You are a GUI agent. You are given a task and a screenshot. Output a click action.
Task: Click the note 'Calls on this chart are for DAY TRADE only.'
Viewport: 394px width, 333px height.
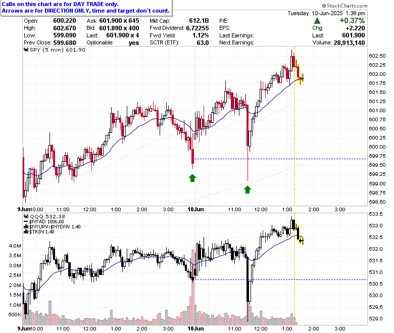pos(60,4)
